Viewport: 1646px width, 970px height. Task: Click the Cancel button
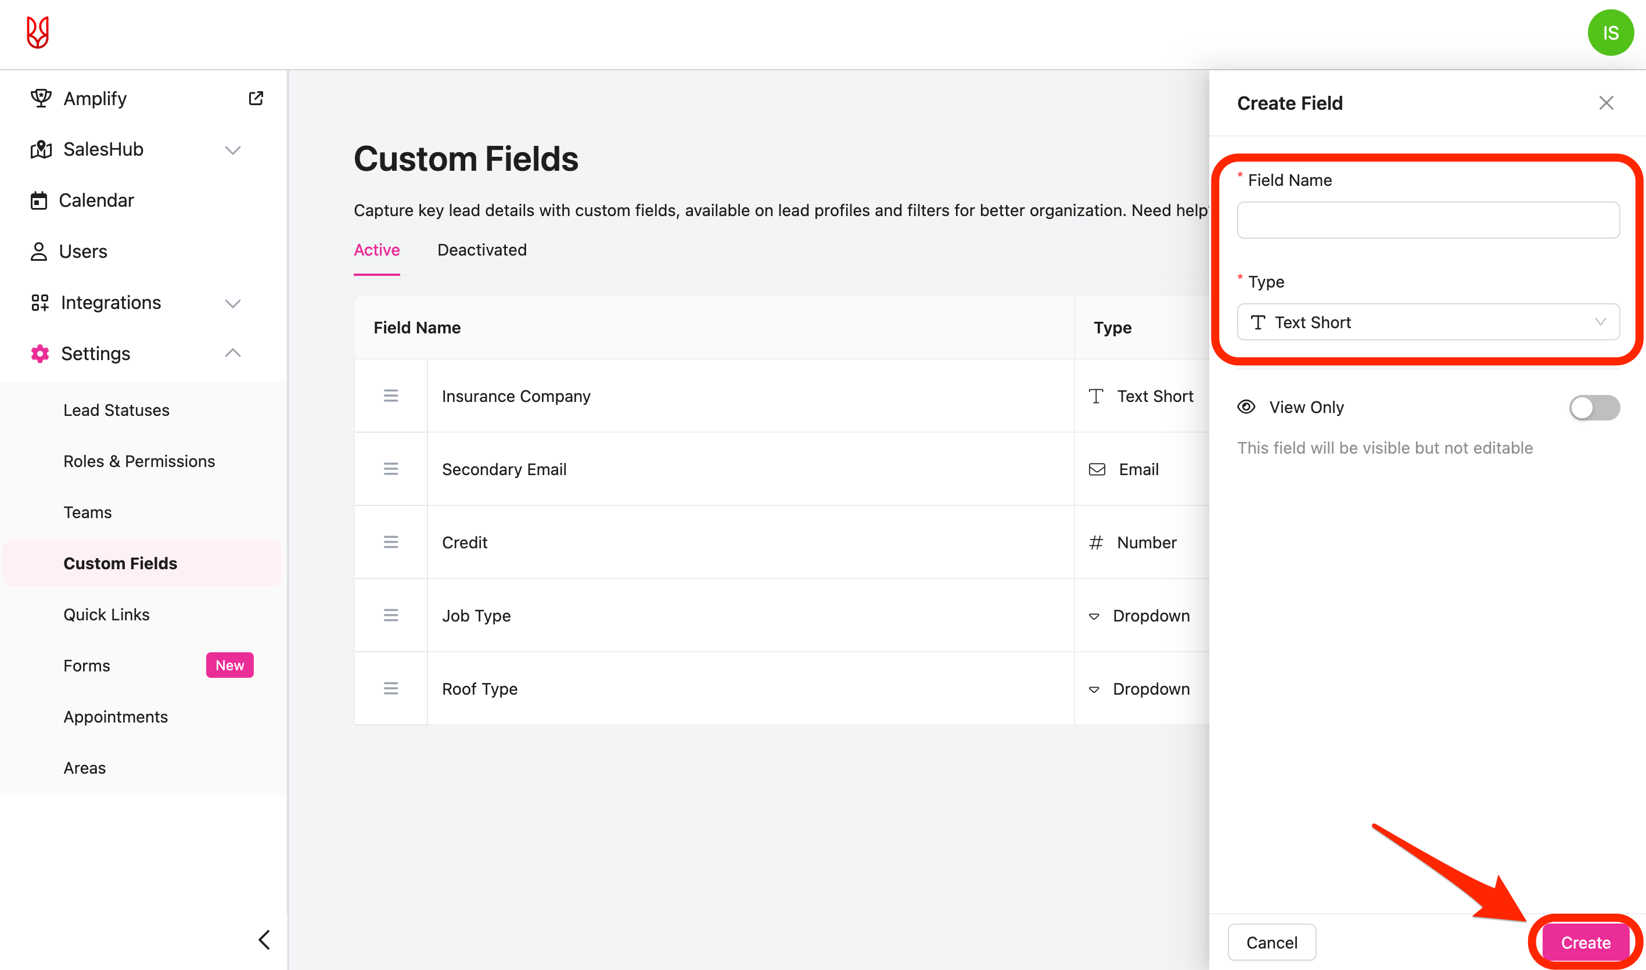[1271, 942]
